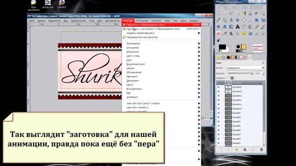Expand Alien Skin Eye Candy 5: Nature submenu
The image size is (296, 166).
tap(161, 103)
